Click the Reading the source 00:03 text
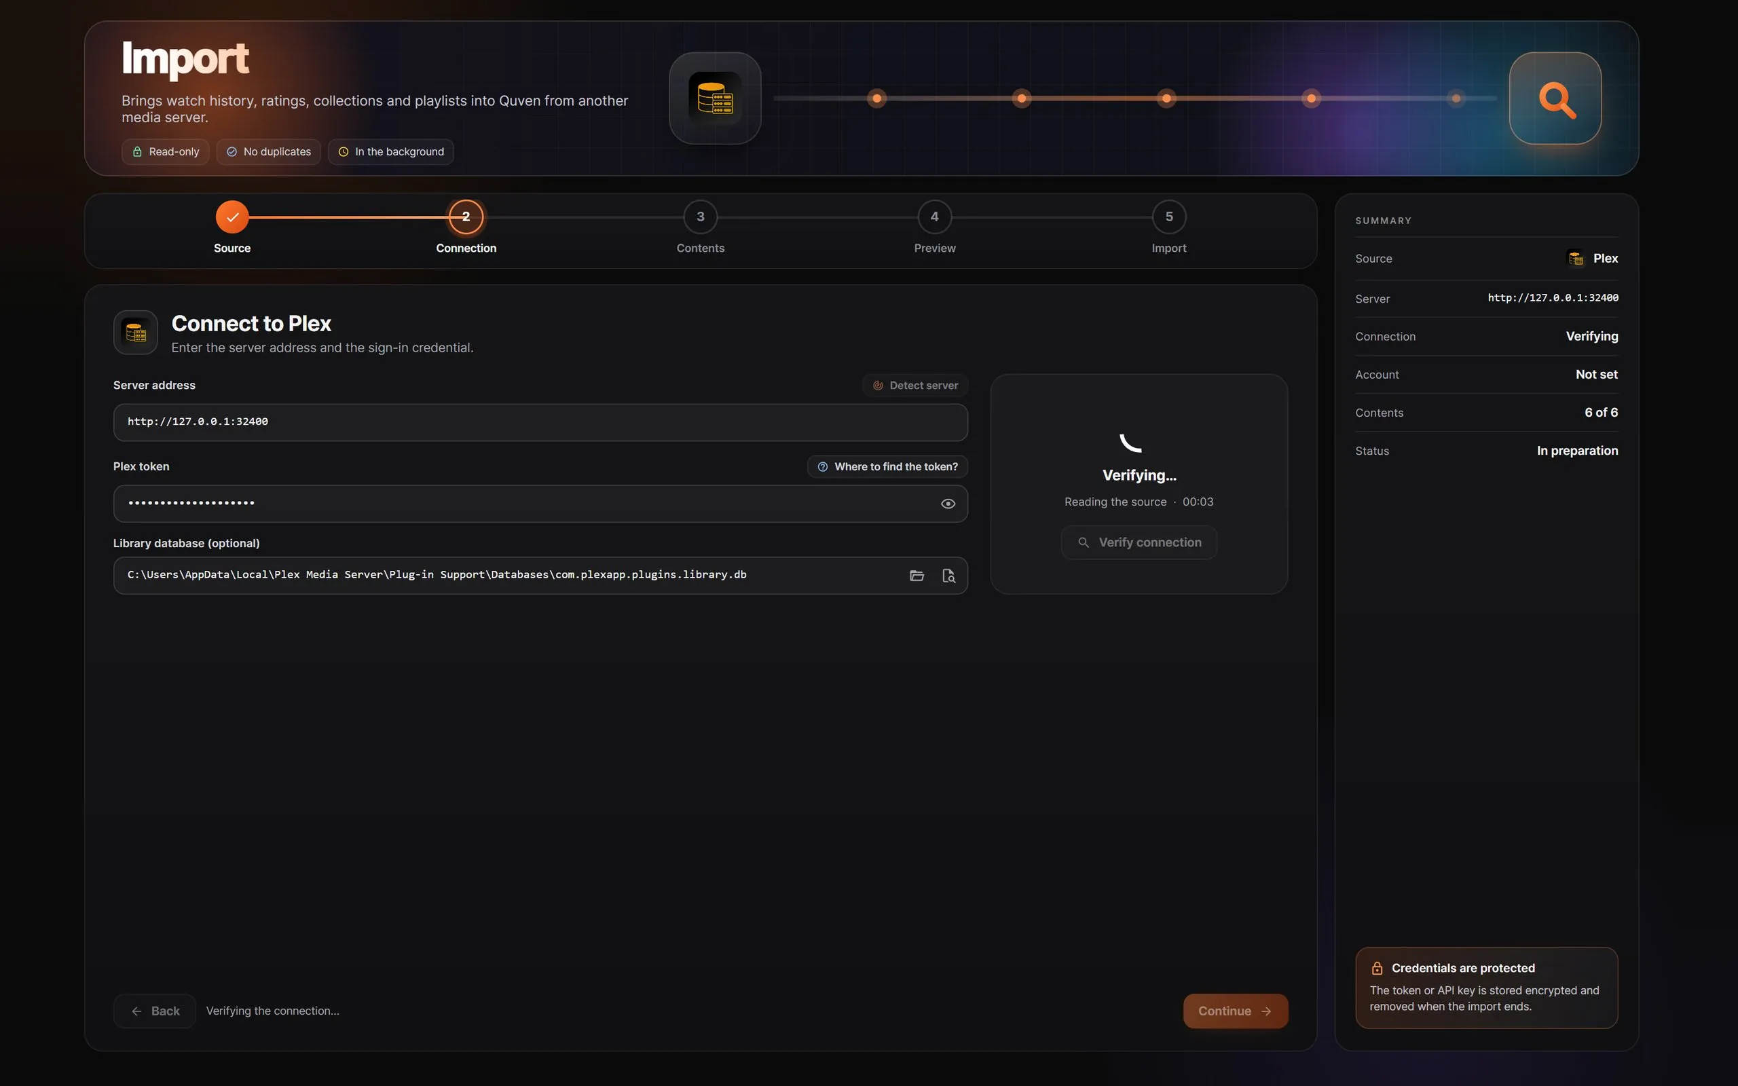 pyautogui.click(x=1139, y=502)
